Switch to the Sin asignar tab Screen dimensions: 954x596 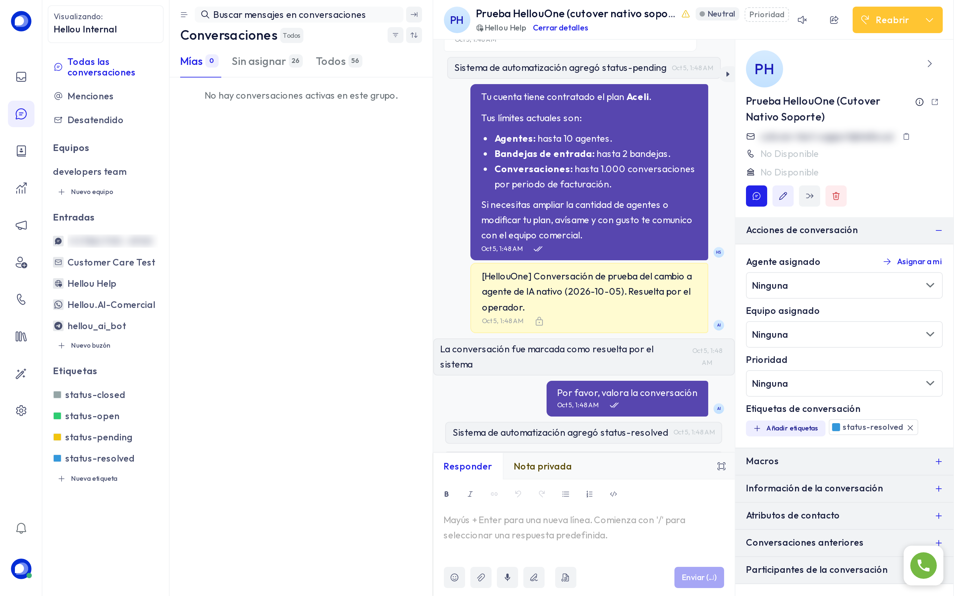(x=267, y=61)
